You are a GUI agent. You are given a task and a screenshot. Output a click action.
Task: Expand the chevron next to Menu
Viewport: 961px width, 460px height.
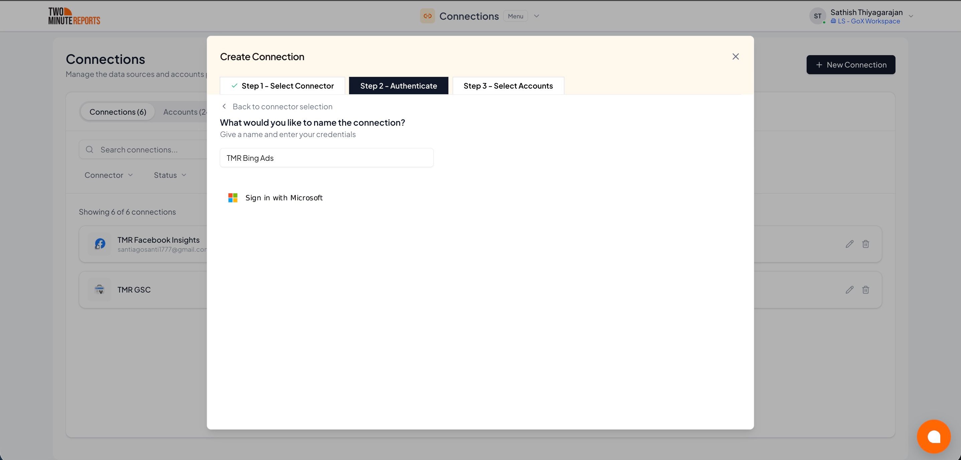(x=536, y=16)
